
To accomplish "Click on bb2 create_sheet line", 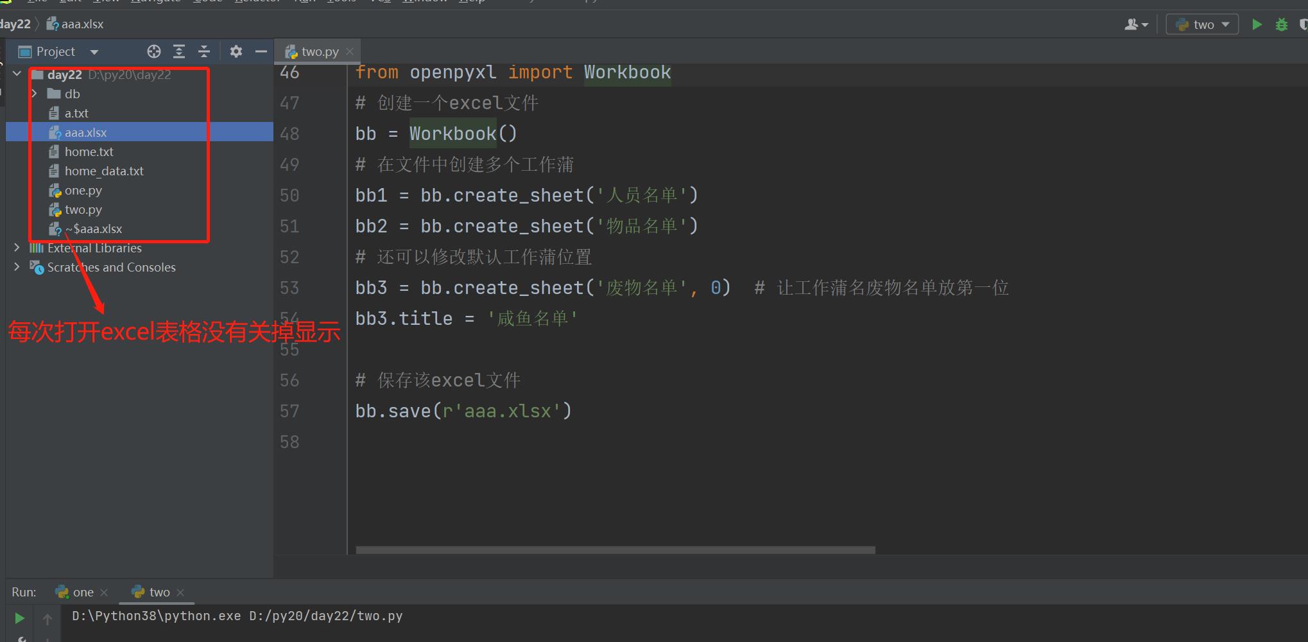I will [527, 226].
